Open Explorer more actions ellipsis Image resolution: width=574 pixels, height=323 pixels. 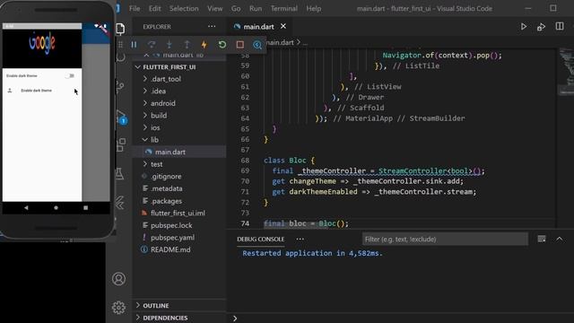tap(212, 26)
